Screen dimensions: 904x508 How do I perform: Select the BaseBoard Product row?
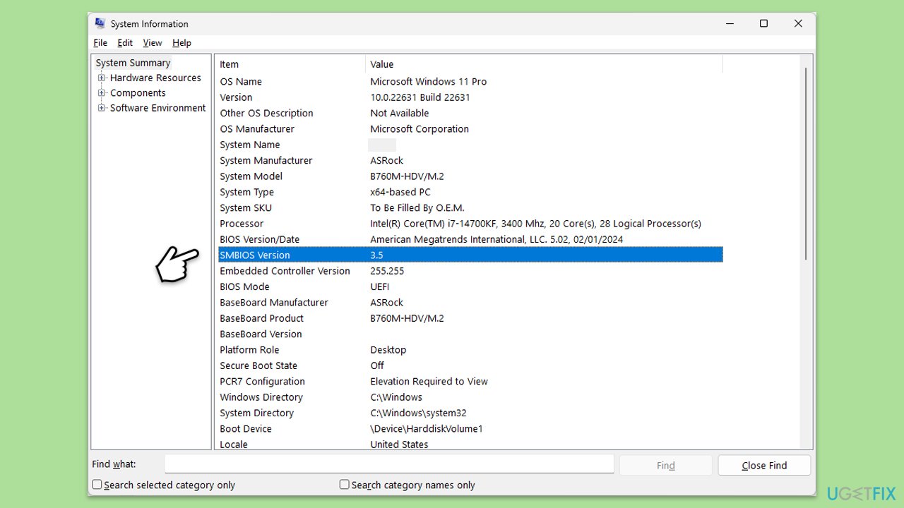[x=470, y=318]
